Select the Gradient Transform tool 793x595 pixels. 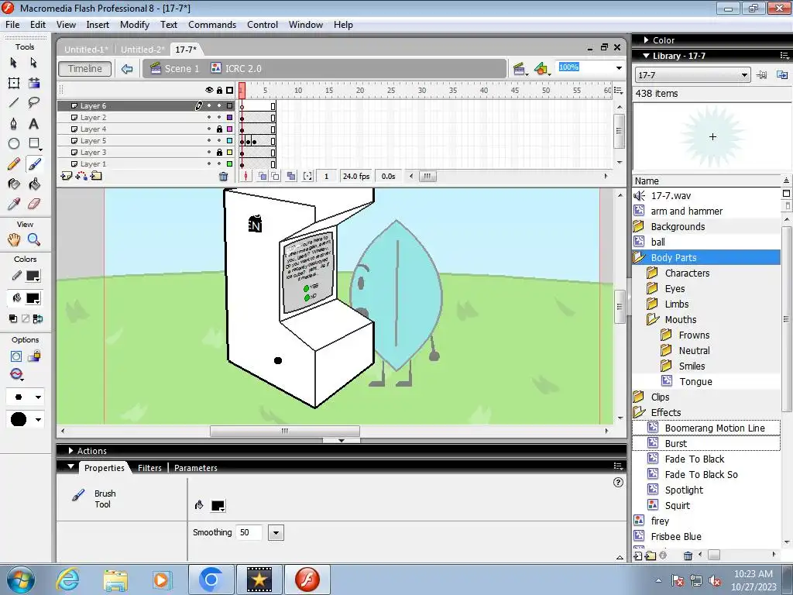pyautogui.click(x=34, y=83)
